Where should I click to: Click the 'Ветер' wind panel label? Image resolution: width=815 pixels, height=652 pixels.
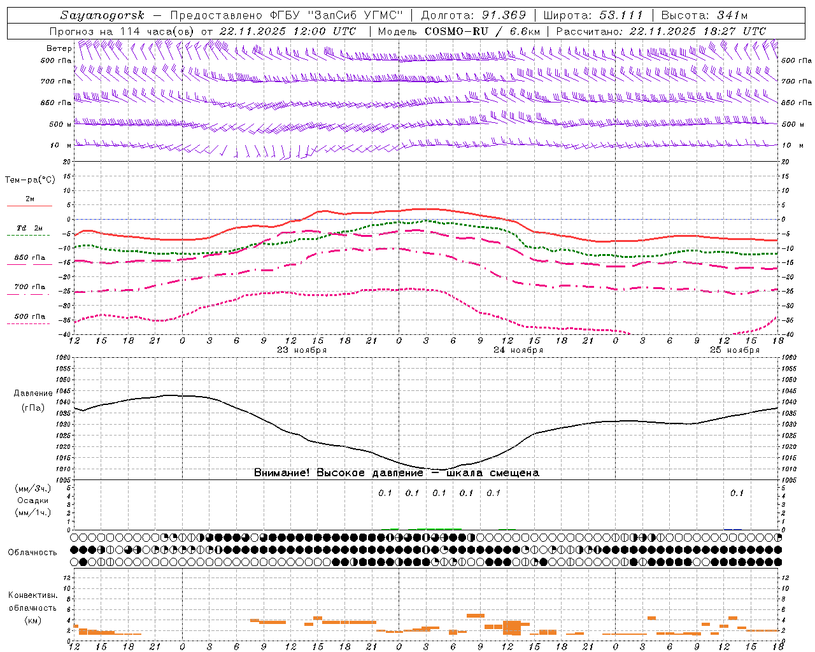(59, 48)
